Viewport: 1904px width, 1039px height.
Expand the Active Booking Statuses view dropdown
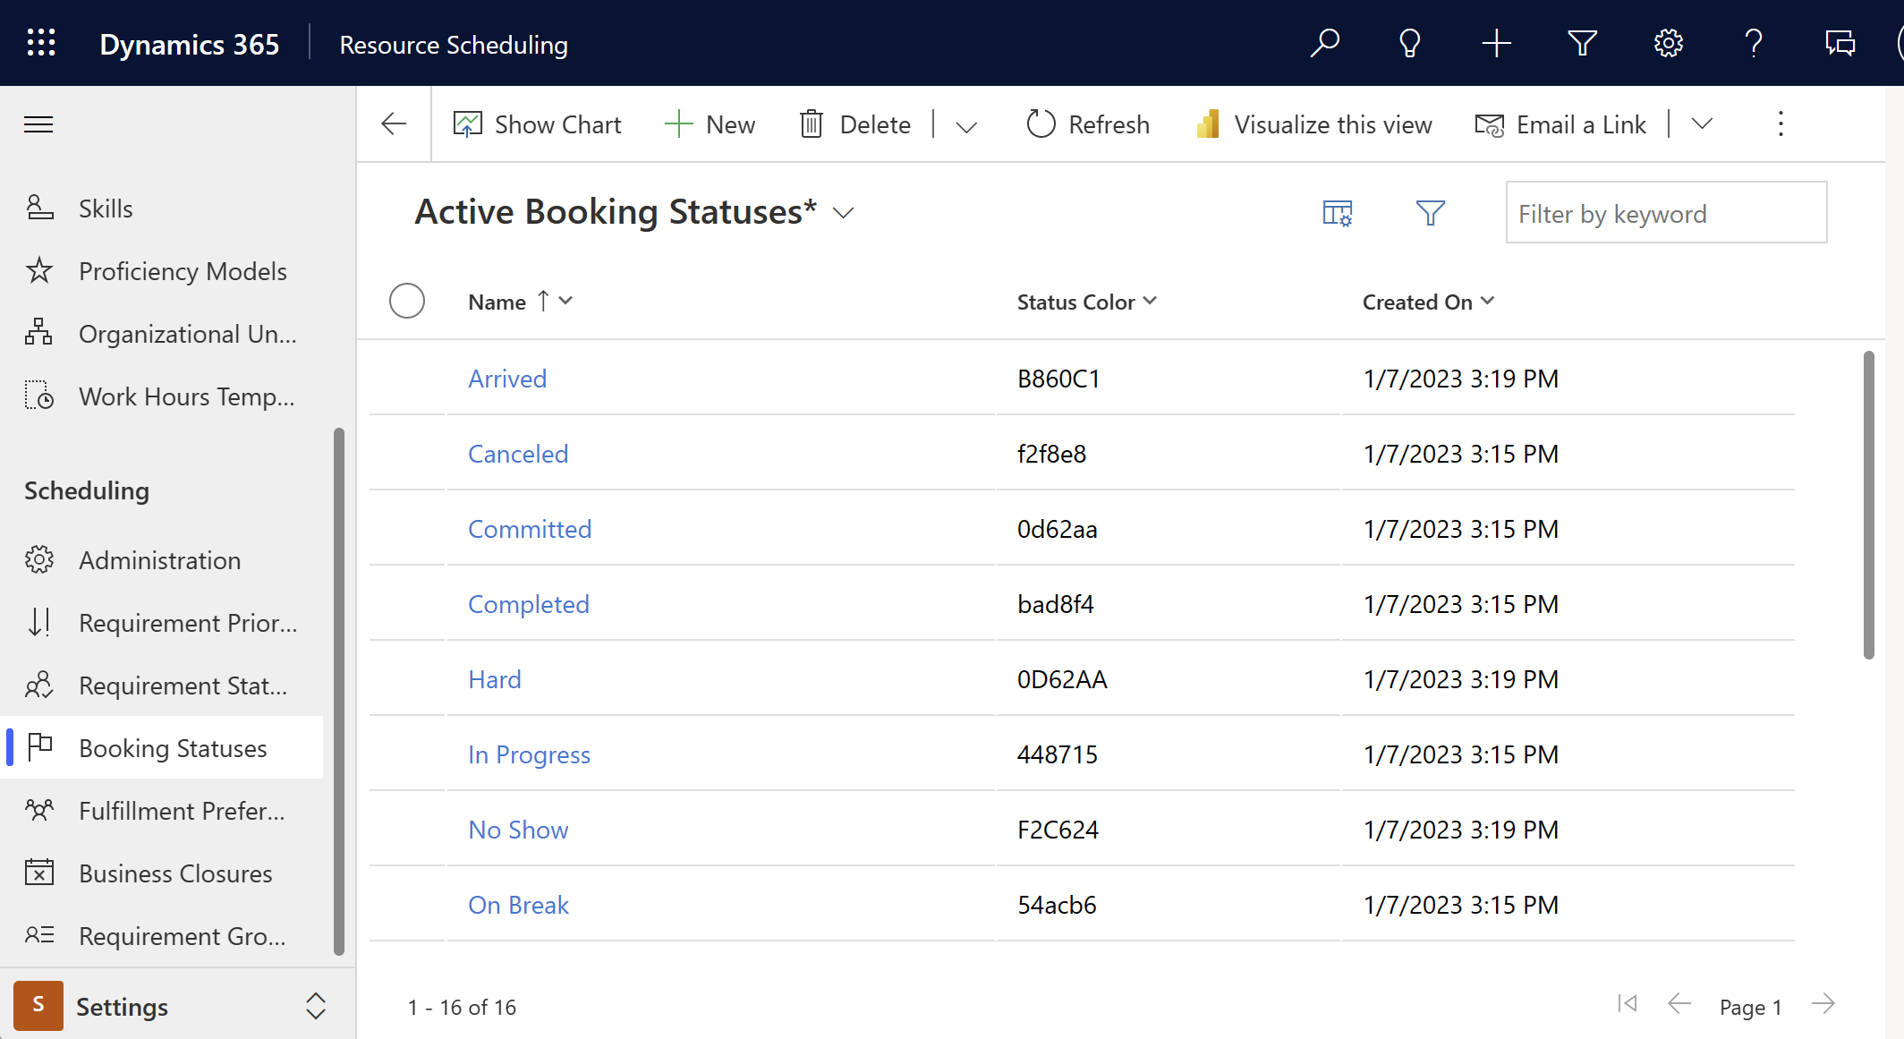click(846, 212)
